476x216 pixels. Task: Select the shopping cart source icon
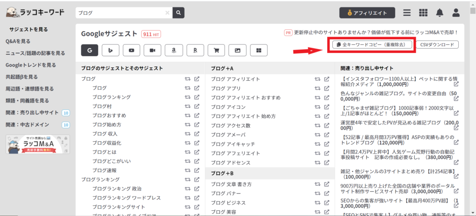[x=217, y=50]
